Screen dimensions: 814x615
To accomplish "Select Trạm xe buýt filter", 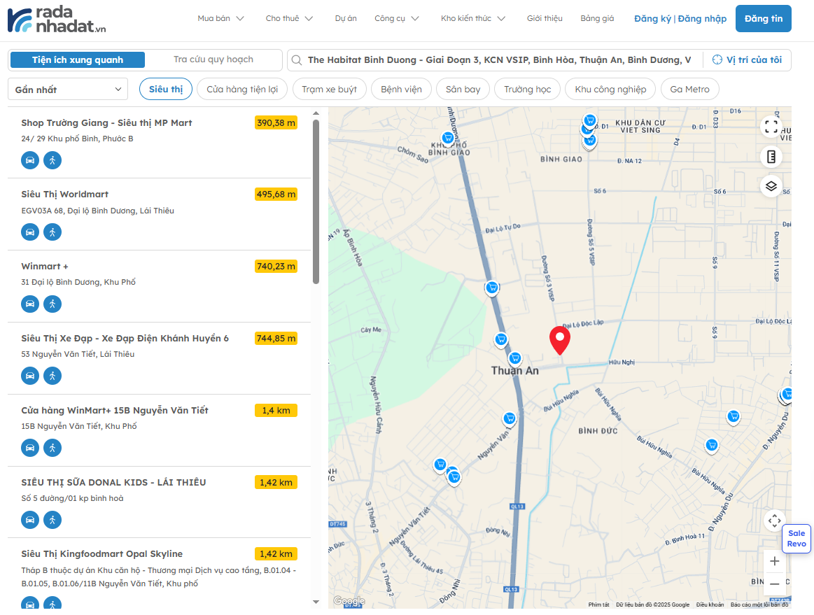I will click(x=329, y=90).
